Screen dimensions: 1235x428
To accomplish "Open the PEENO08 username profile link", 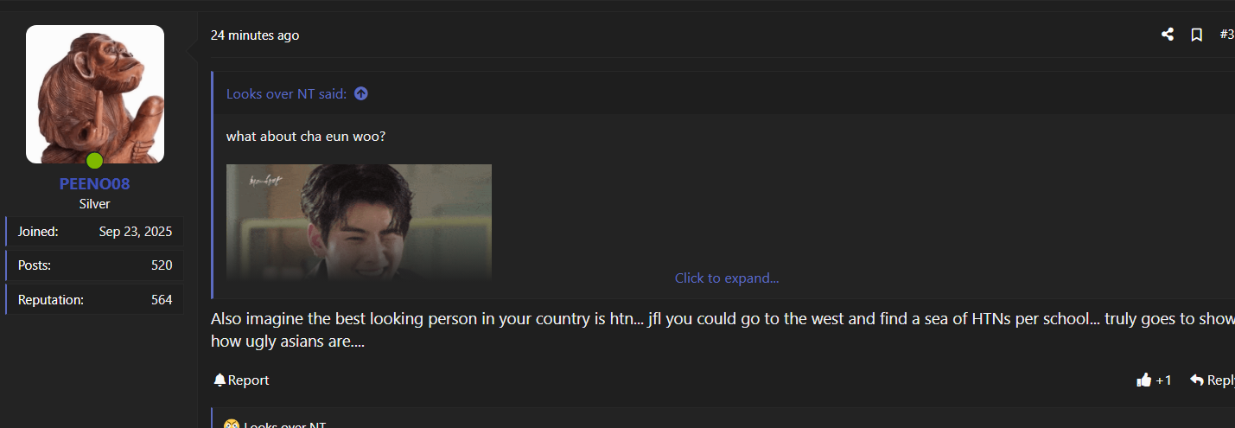I will pyautogui.click(x=95, y=184).
